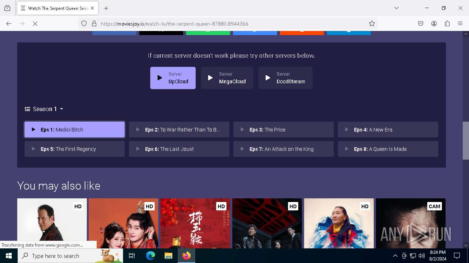Click the page vertical scrollbar thumb
The image size is (469, 263).
(466, 141)
